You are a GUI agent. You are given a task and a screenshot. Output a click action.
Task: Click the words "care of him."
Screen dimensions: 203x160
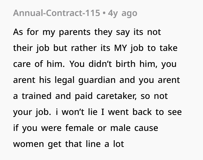(39, 64)
